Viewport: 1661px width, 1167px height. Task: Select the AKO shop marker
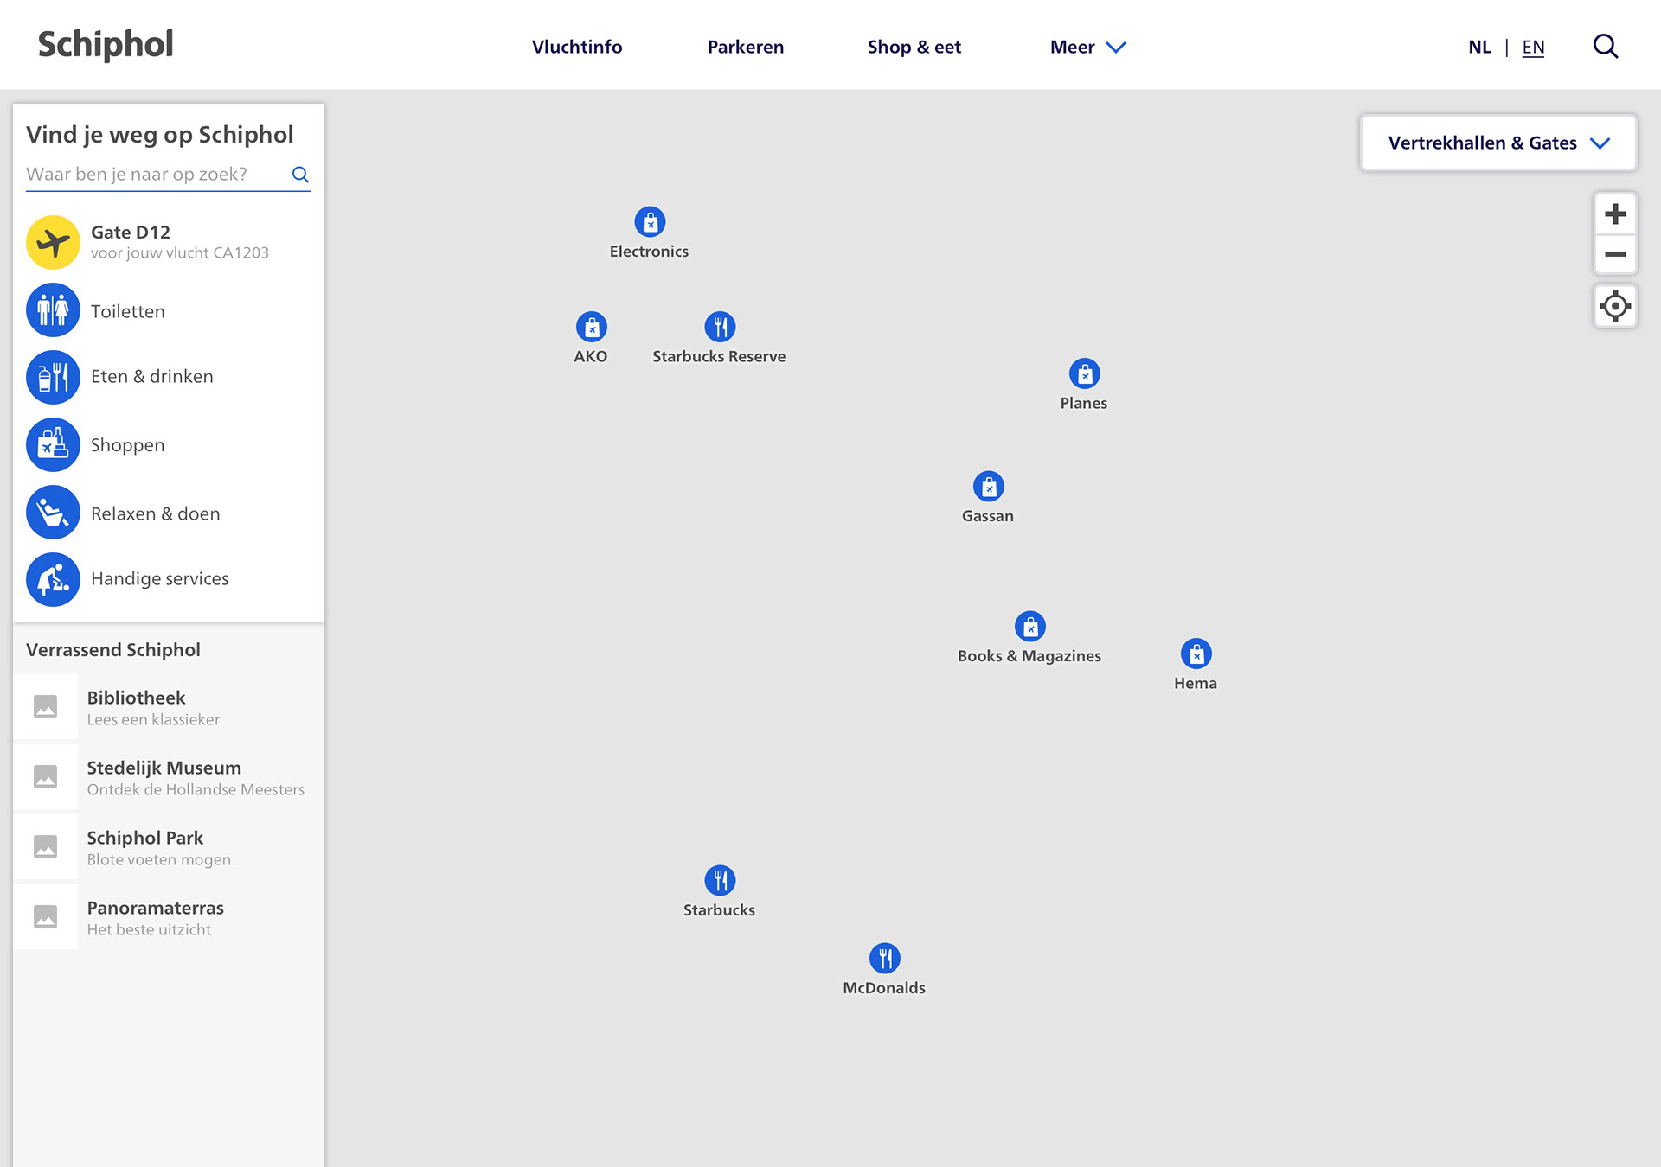pyautogui.click(x=592, y=328)
